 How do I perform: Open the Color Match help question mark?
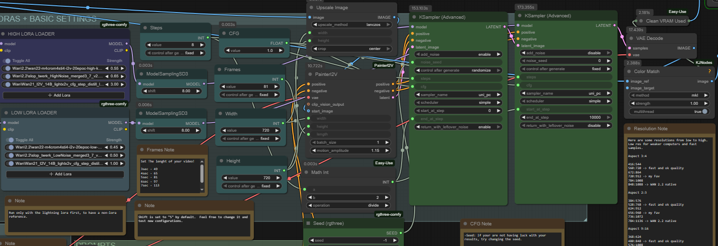(x=709, y=72)
